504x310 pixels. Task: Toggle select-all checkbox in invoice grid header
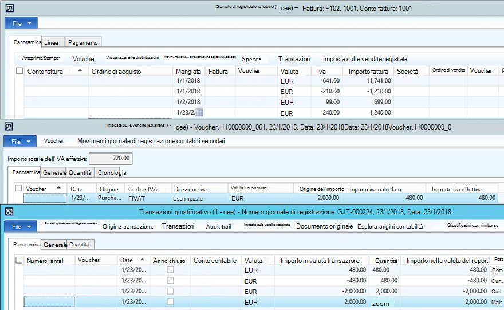(x=19, y=70)
